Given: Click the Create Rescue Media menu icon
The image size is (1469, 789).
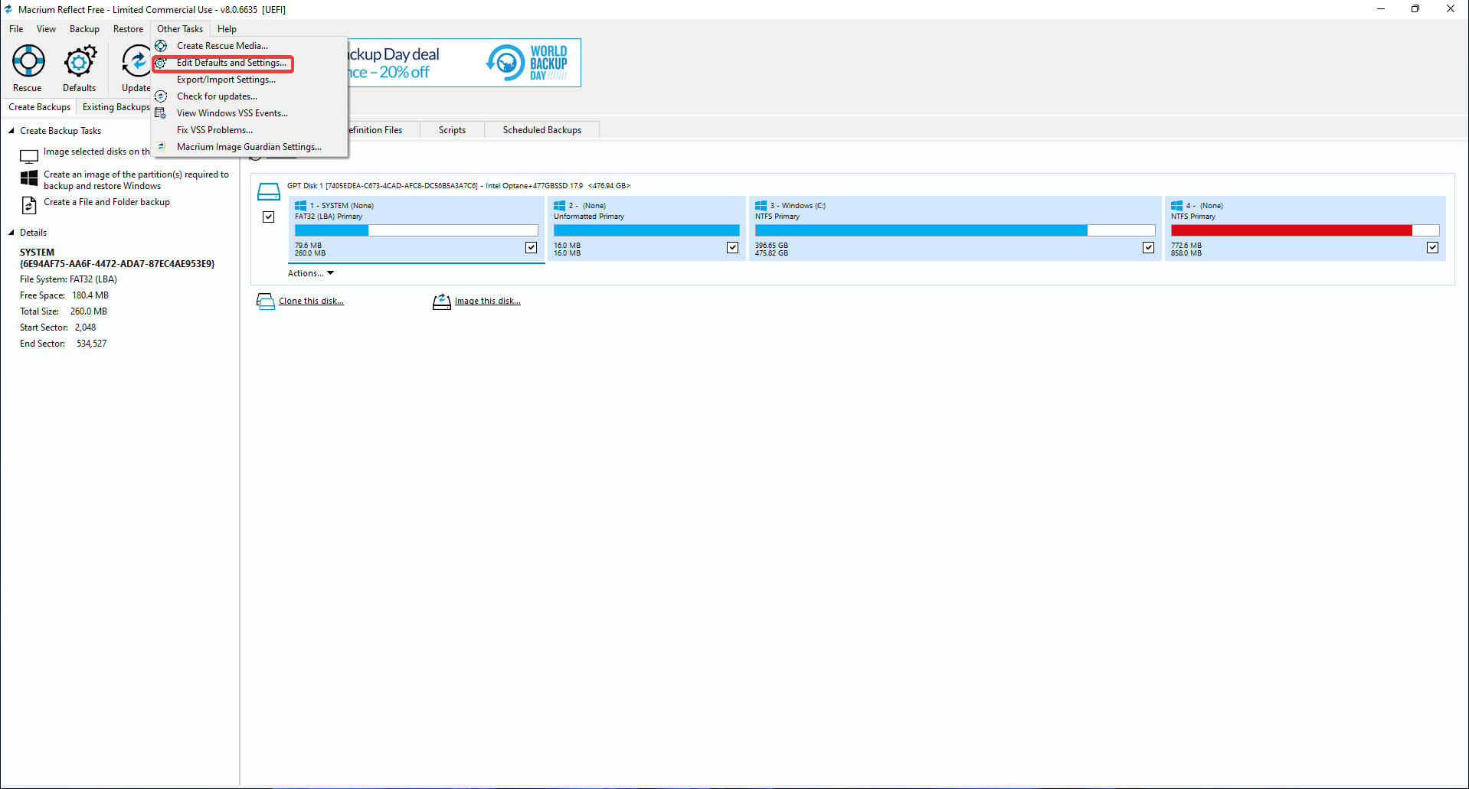Looking at the screenshot, I should (x=161, y=46).
